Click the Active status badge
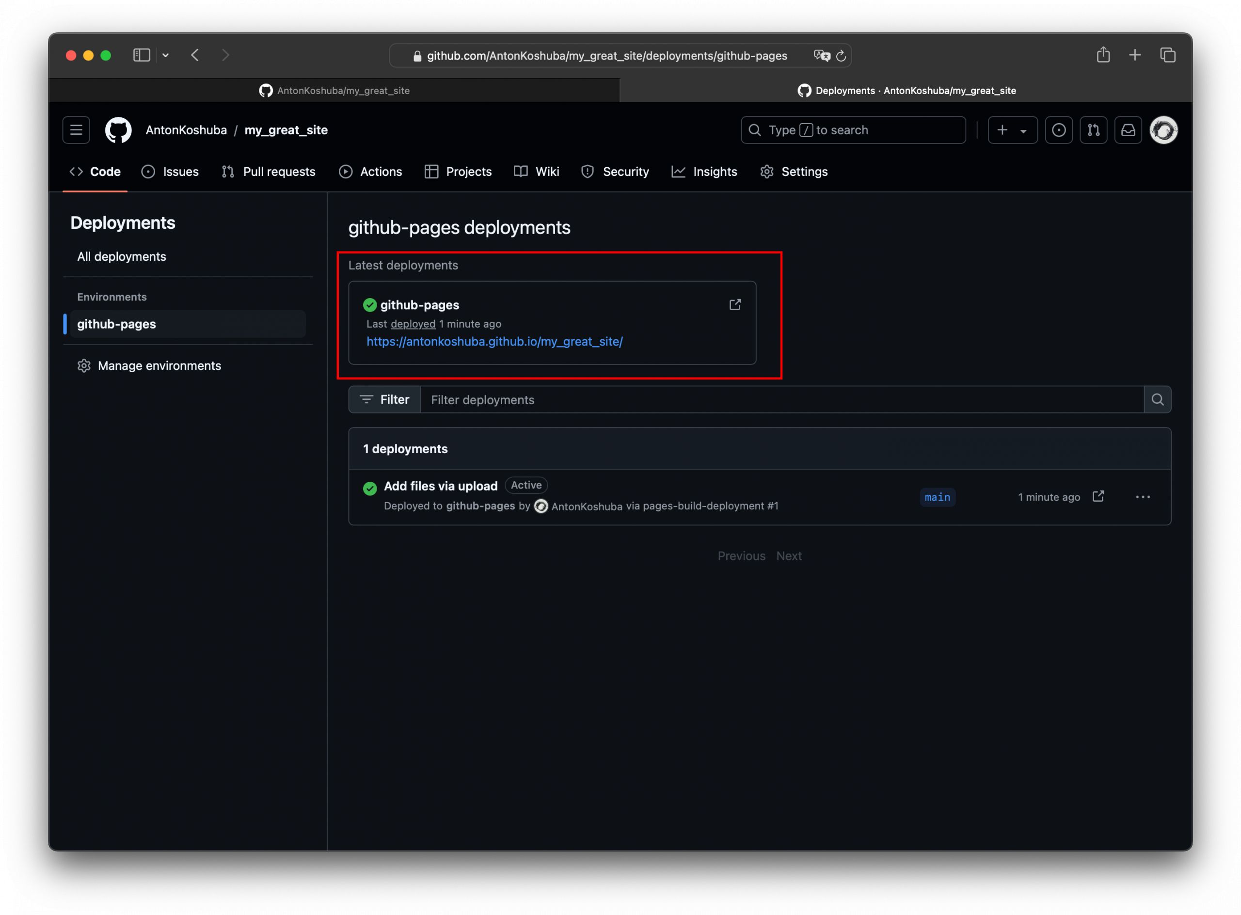The image size is (1241, 915). pyautogui.click(x=526, y=485)
